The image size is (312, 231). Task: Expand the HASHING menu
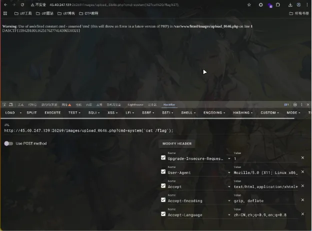(x=243, y=112)
